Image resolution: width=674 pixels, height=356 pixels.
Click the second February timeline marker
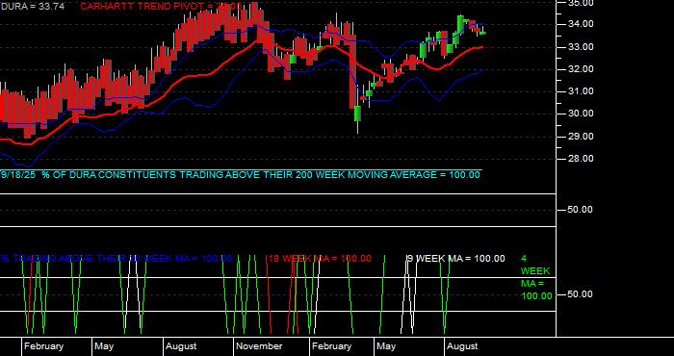(x=331, y=346)
